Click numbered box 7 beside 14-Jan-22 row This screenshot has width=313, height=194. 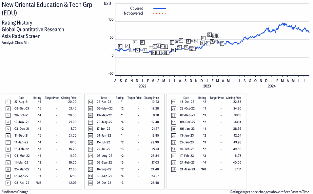8,142
